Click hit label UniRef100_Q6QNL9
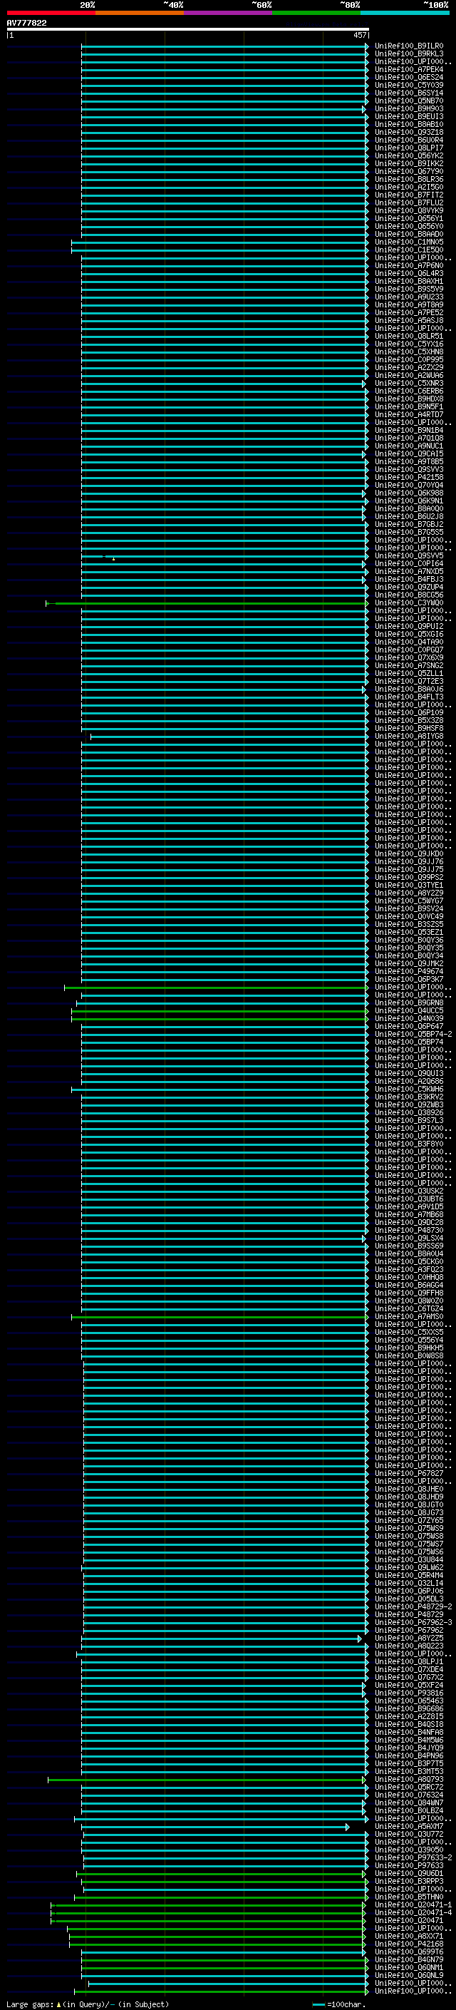The image size is (456, 2010). 408,1976
